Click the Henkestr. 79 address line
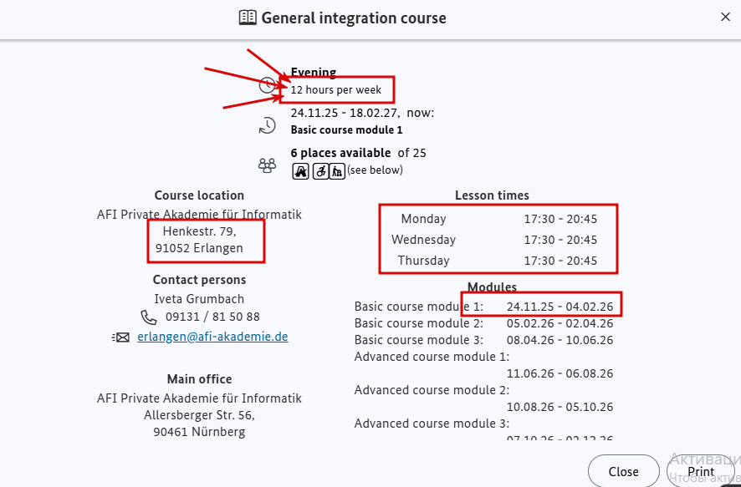Screen dimensions: 741x487 point(199,231)
